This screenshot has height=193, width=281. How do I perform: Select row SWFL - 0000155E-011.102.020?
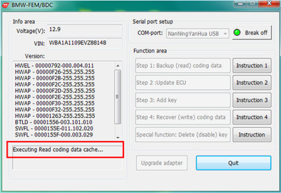pos(54,128)
